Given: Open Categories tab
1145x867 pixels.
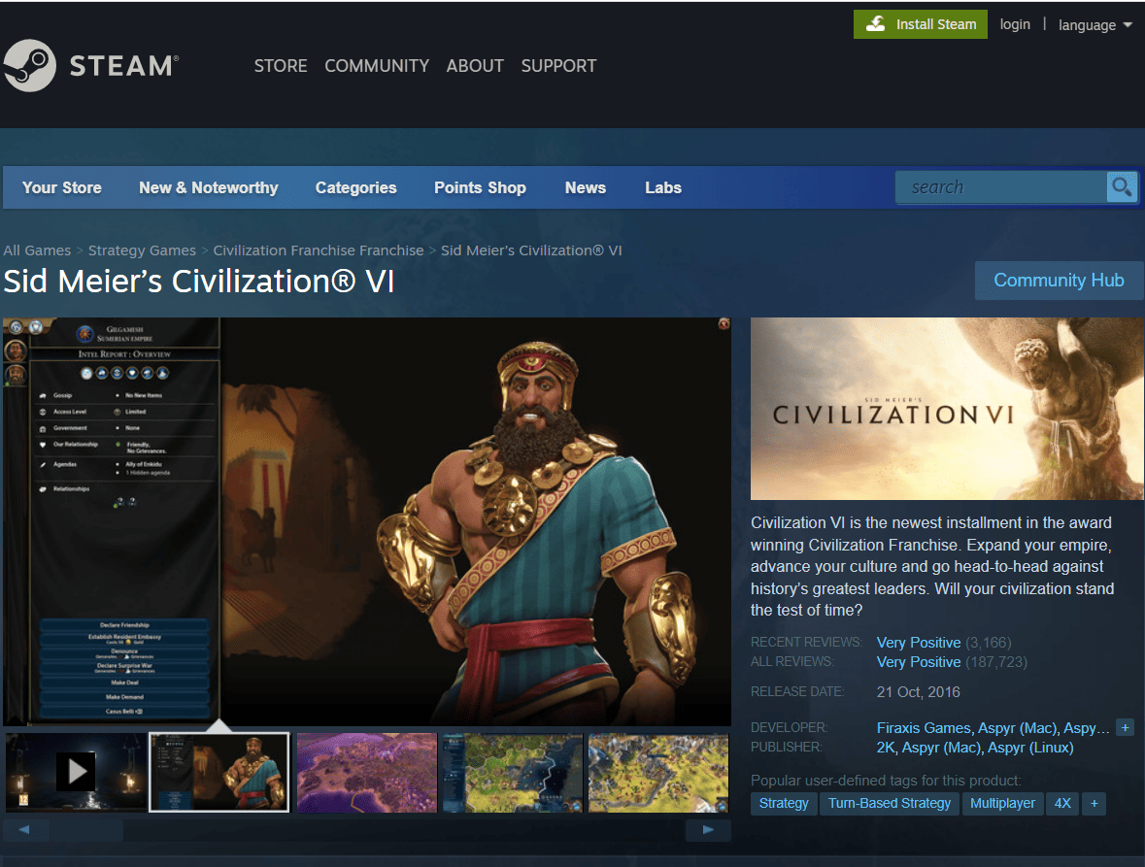Looking at the screenshot, I should point(356,187).
